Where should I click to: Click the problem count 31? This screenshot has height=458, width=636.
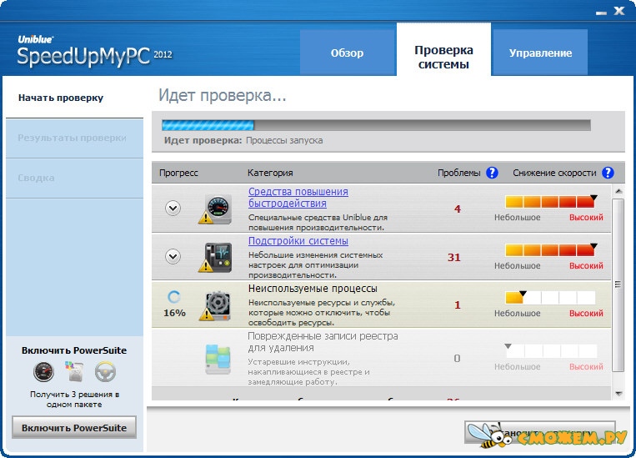(x=454, y=258)
